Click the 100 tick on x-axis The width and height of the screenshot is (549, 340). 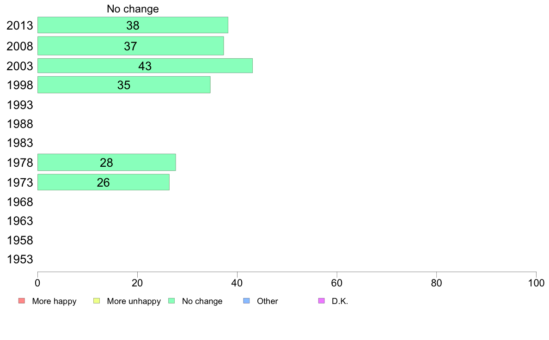pyautogui.click(x=536, y=283)
